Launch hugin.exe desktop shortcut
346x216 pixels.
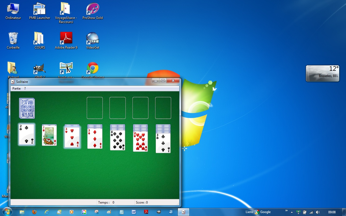click(x=66, y=70)
